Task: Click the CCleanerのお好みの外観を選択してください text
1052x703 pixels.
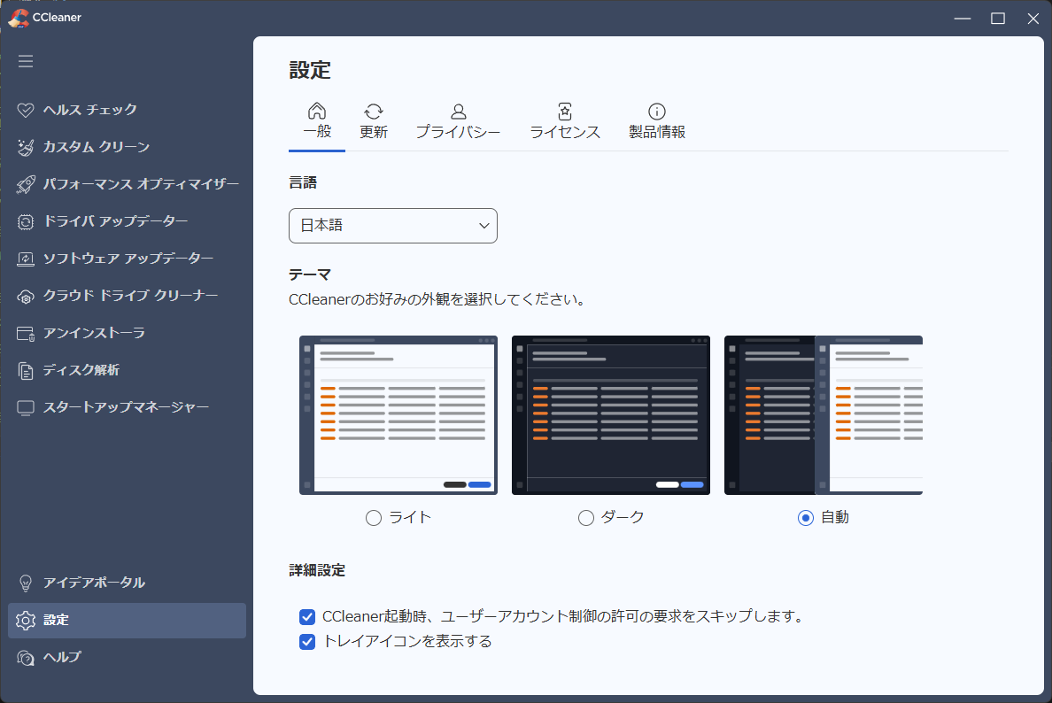Action: point(437,300)
